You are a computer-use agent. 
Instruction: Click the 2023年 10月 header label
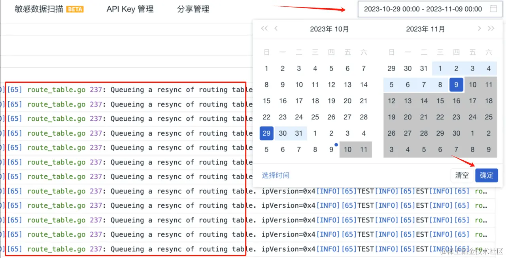click(x=329, y=29)
